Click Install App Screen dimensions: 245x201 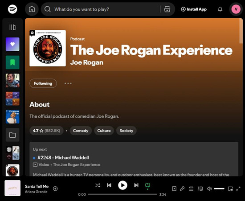[x=194, y=9]
